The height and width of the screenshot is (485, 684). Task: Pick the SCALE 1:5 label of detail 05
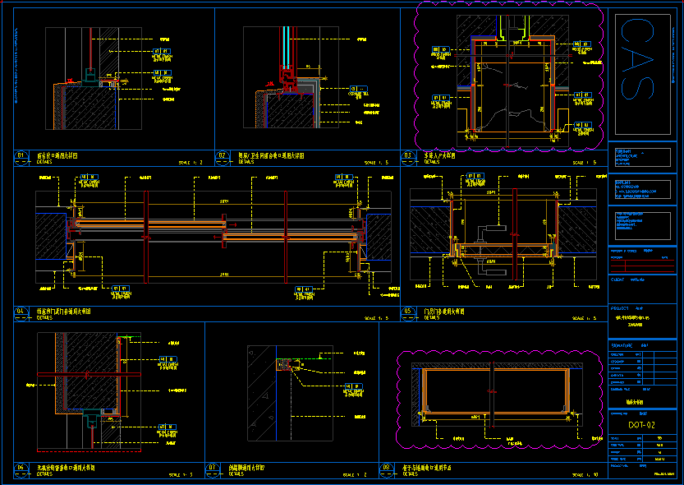[585, 318]
